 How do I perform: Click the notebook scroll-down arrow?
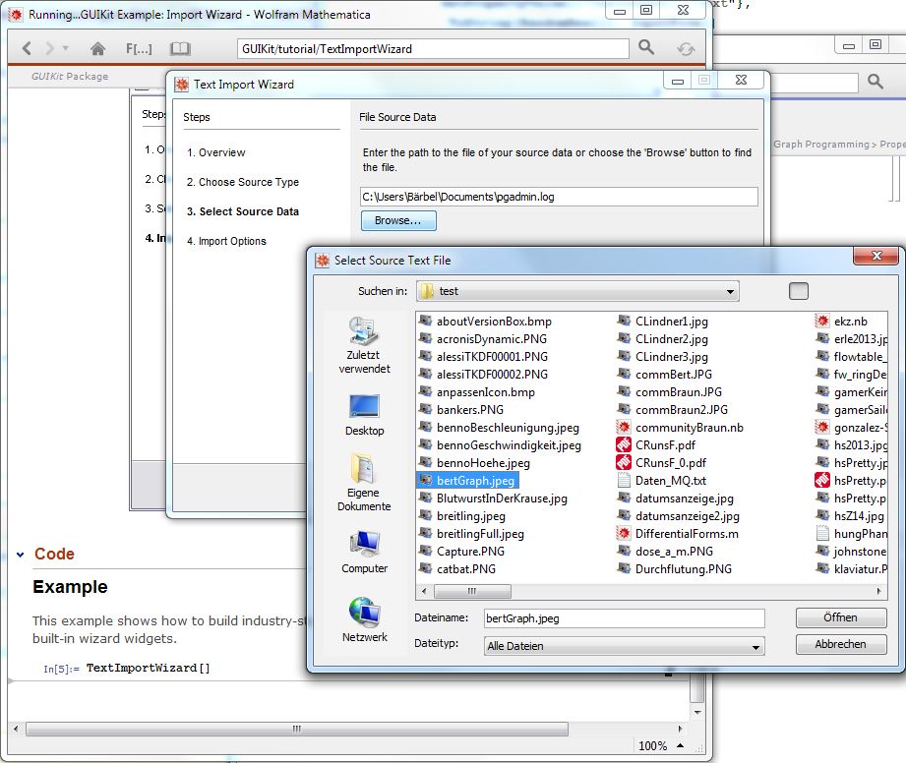[697, 712]
